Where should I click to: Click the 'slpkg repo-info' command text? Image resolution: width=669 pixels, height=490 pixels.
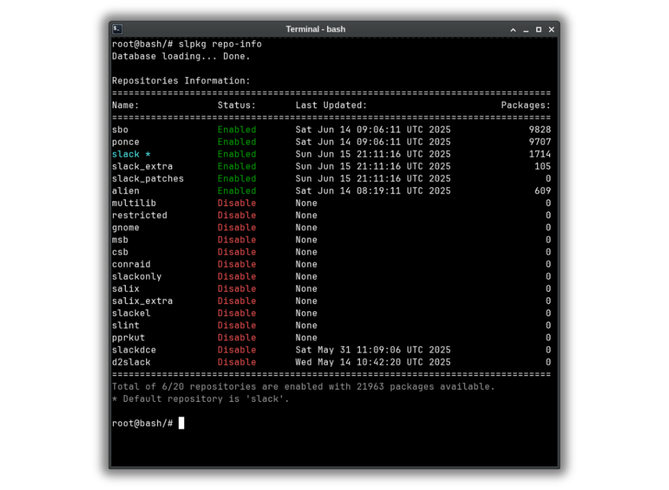point(220,44)
